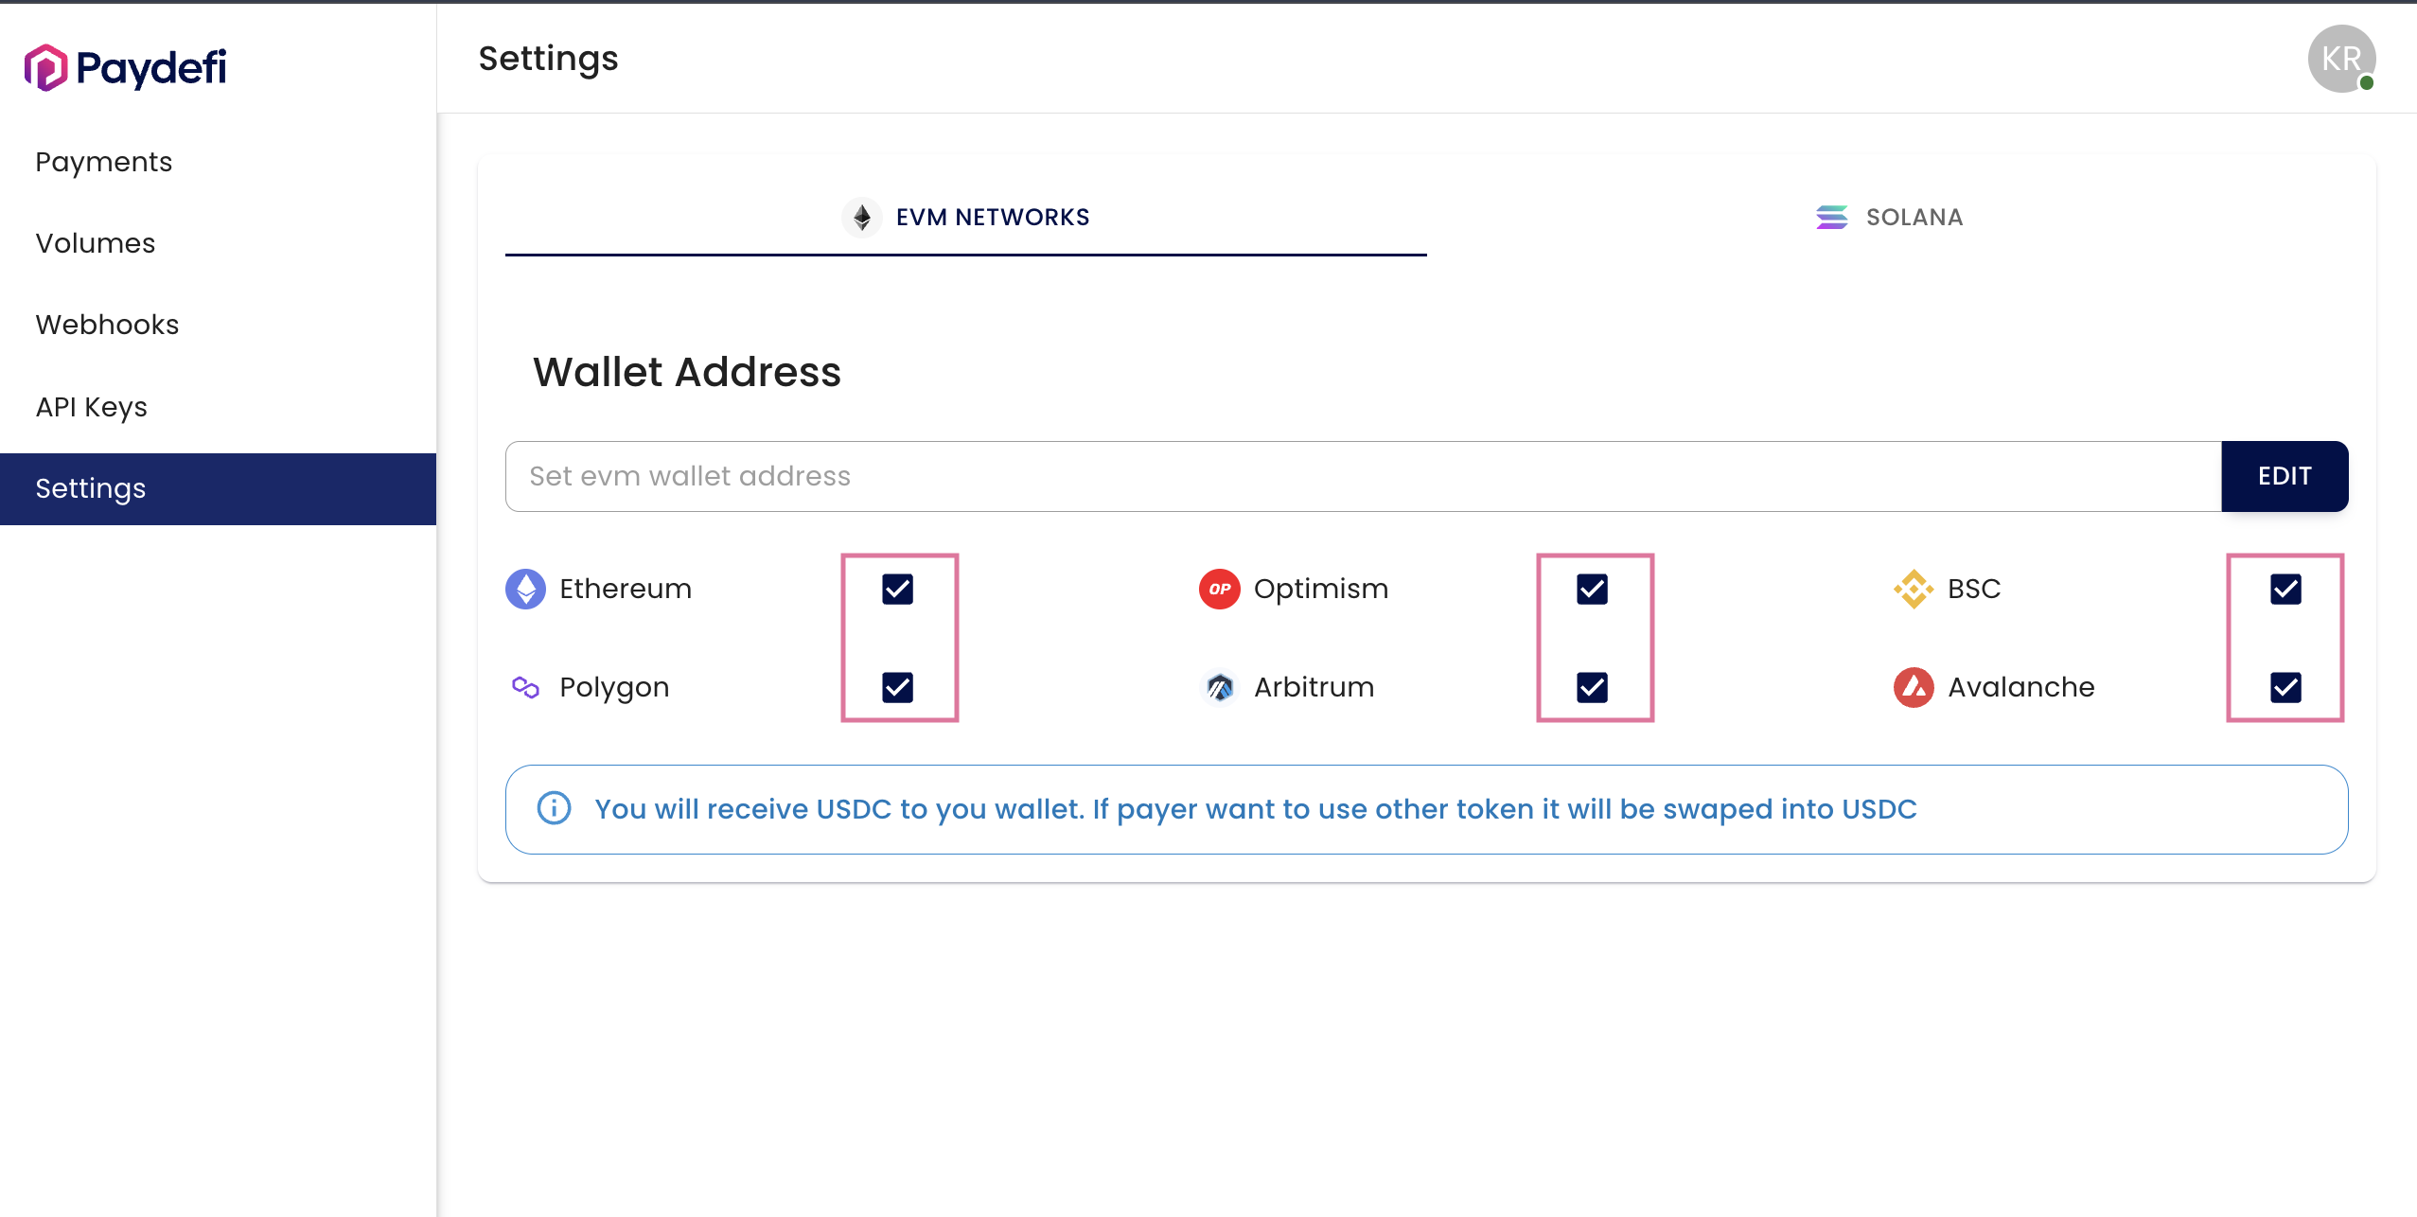Viewport: 2417px width, 1217px height.
Task: Click the BSC network icon
Action: pos(1914,589)
